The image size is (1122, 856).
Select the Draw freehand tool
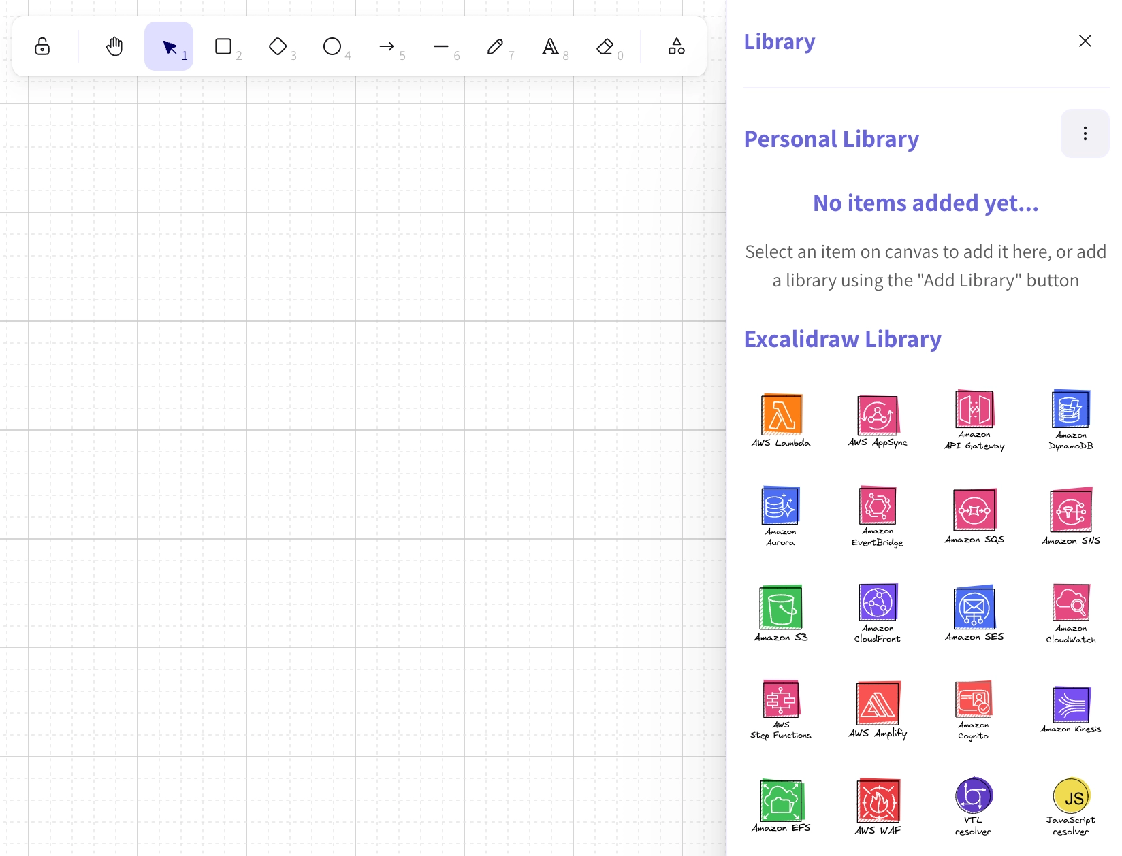tap(496, 46)
